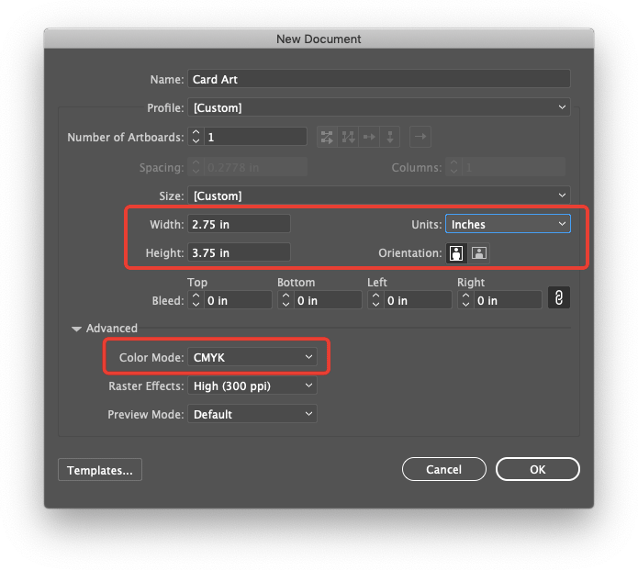Click the OK button
Viewport: 638px width, 570px height.
[538, 469]
